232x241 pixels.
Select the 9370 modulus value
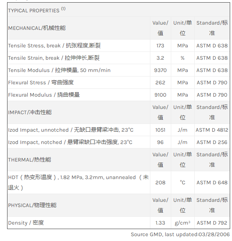click(x=160, y=70)
